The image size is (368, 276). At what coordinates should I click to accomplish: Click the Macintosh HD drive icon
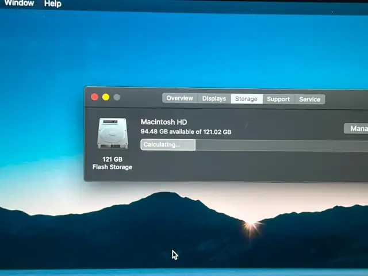pyautogui.click(x=113, y=133)
